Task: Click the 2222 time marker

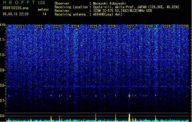Action: [39, 26]
